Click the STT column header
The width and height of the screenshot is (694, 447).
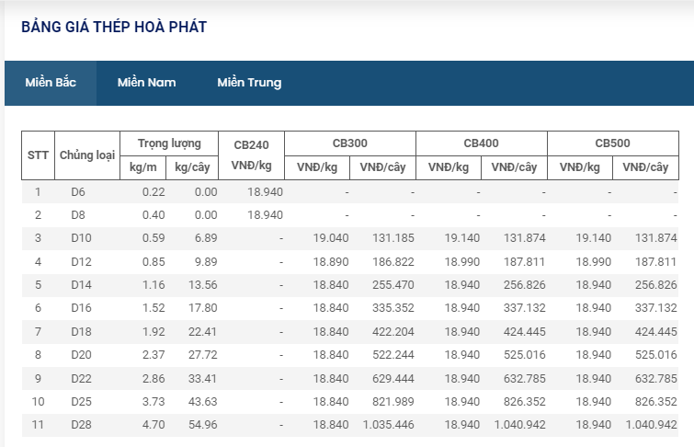tap(38, 155)
